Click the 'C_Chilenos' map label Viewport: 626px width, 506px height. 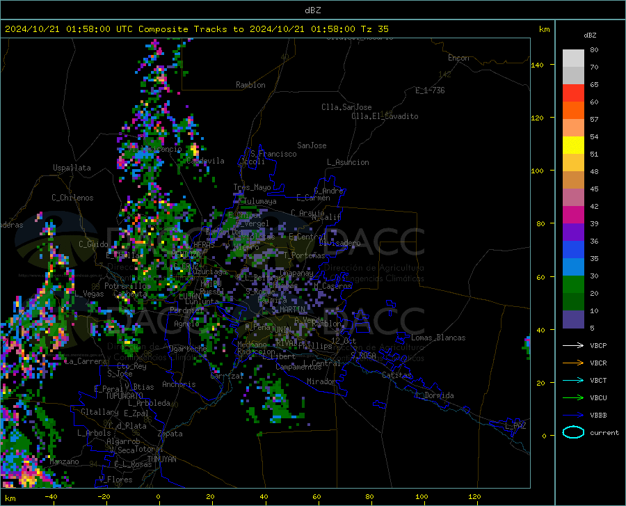click(x=72, y=198)
